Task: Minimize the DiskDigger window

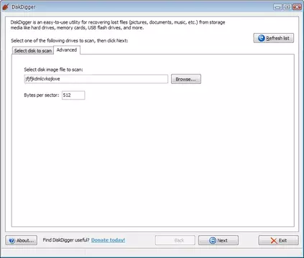Action: click(x=277, y=7)
